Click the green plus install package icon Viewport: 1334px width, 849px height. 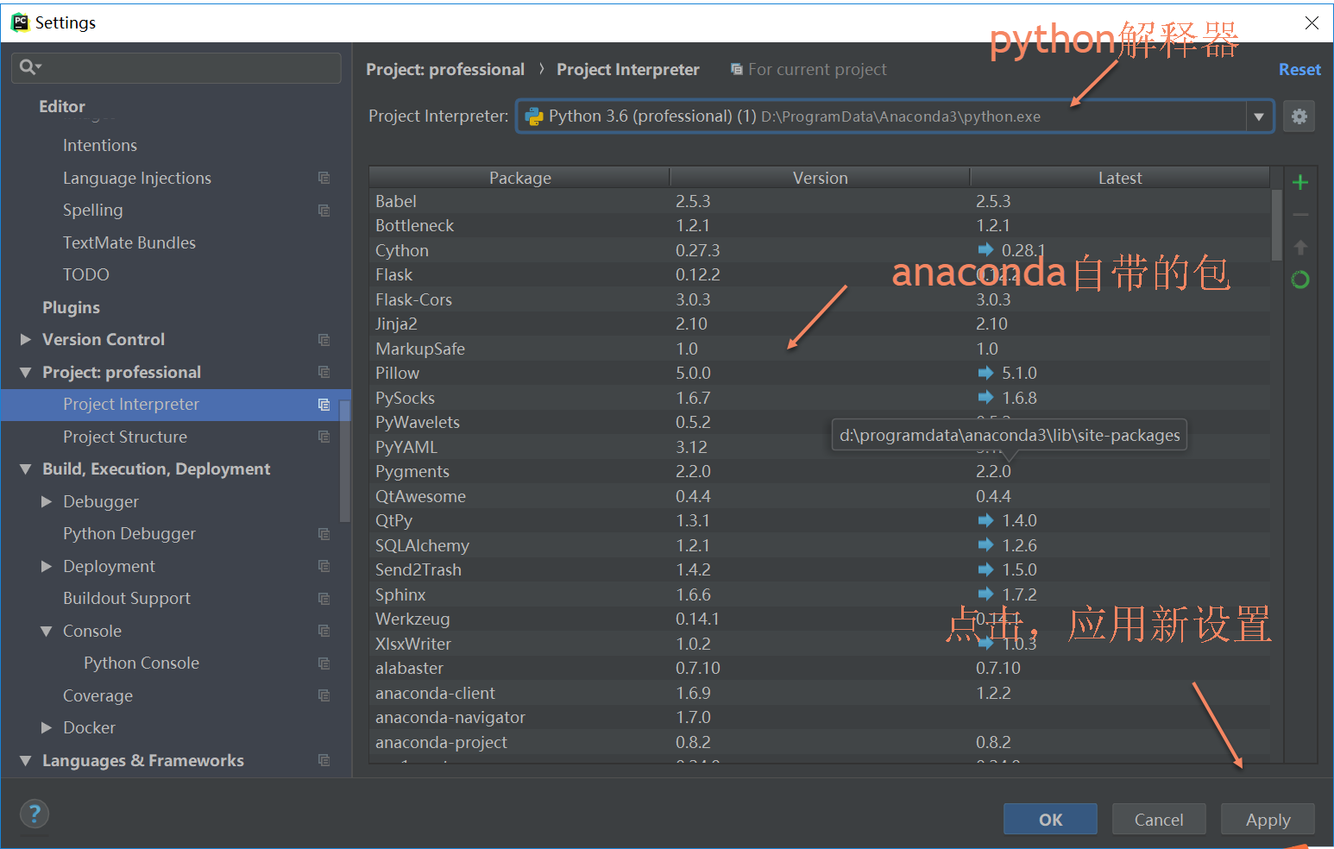coord(1299,182)
